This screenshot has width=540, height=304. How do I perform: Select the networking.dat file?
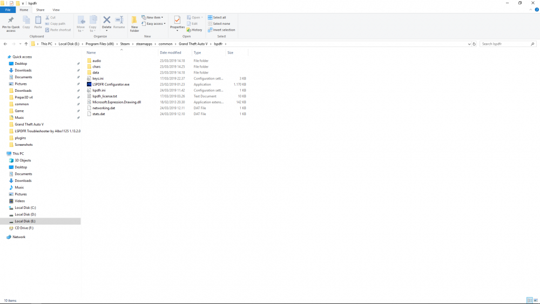[x=103, y=108]
